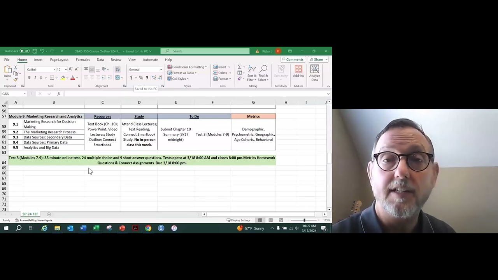Select the SP 24 F2F sheet tab

(x=30, y=214)
